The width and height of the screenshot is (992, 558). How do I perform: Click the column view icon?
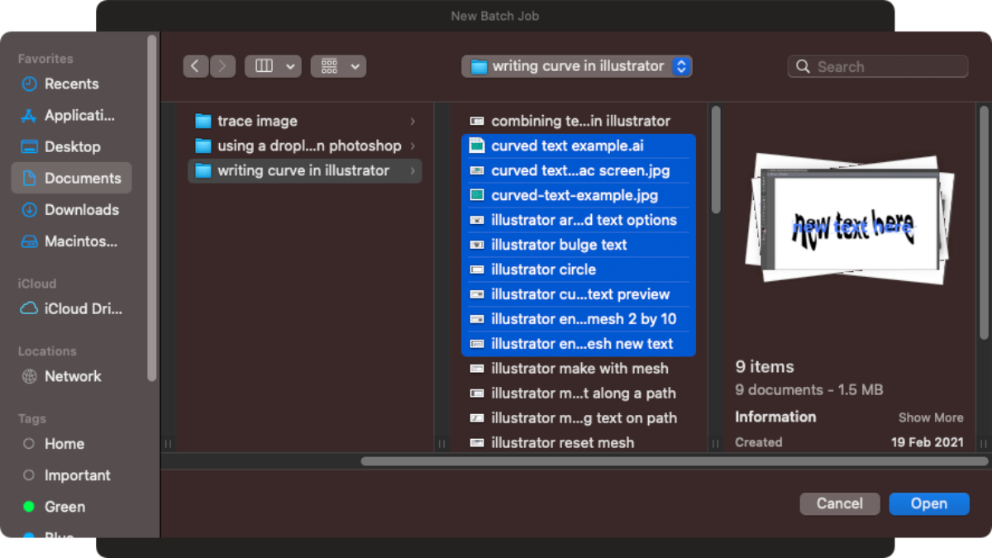coord(264,66)
